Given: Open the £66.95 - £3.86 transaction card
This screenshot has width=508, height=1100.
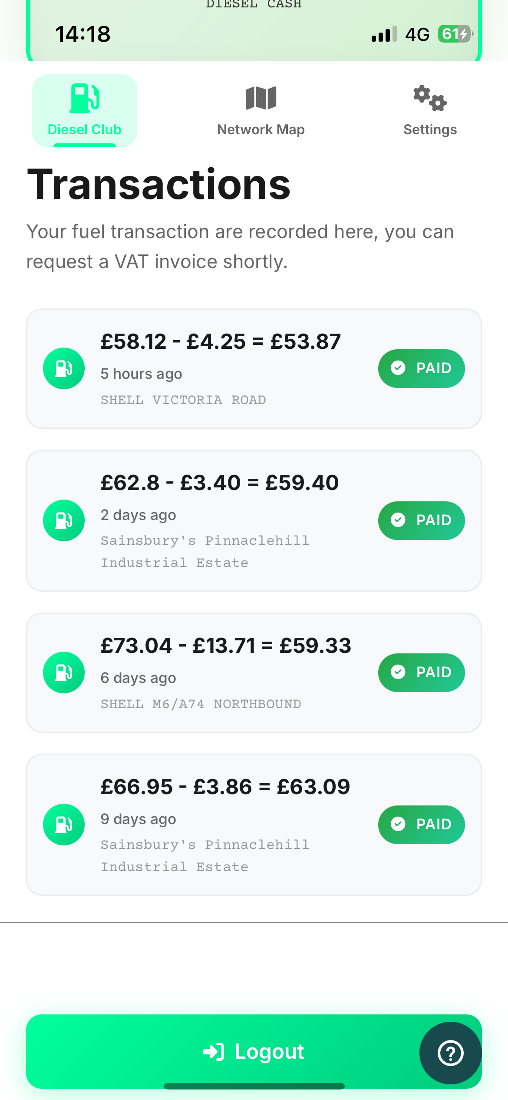Looking at the screenshot, I should 225,787.
